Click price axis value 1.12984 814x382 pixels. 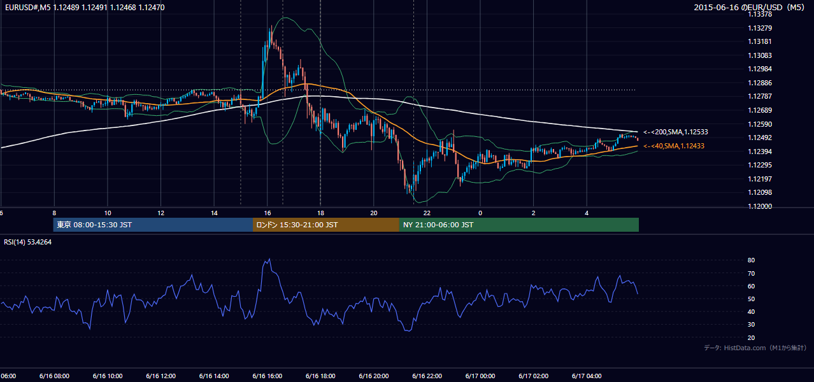click(x=760, y=69)
